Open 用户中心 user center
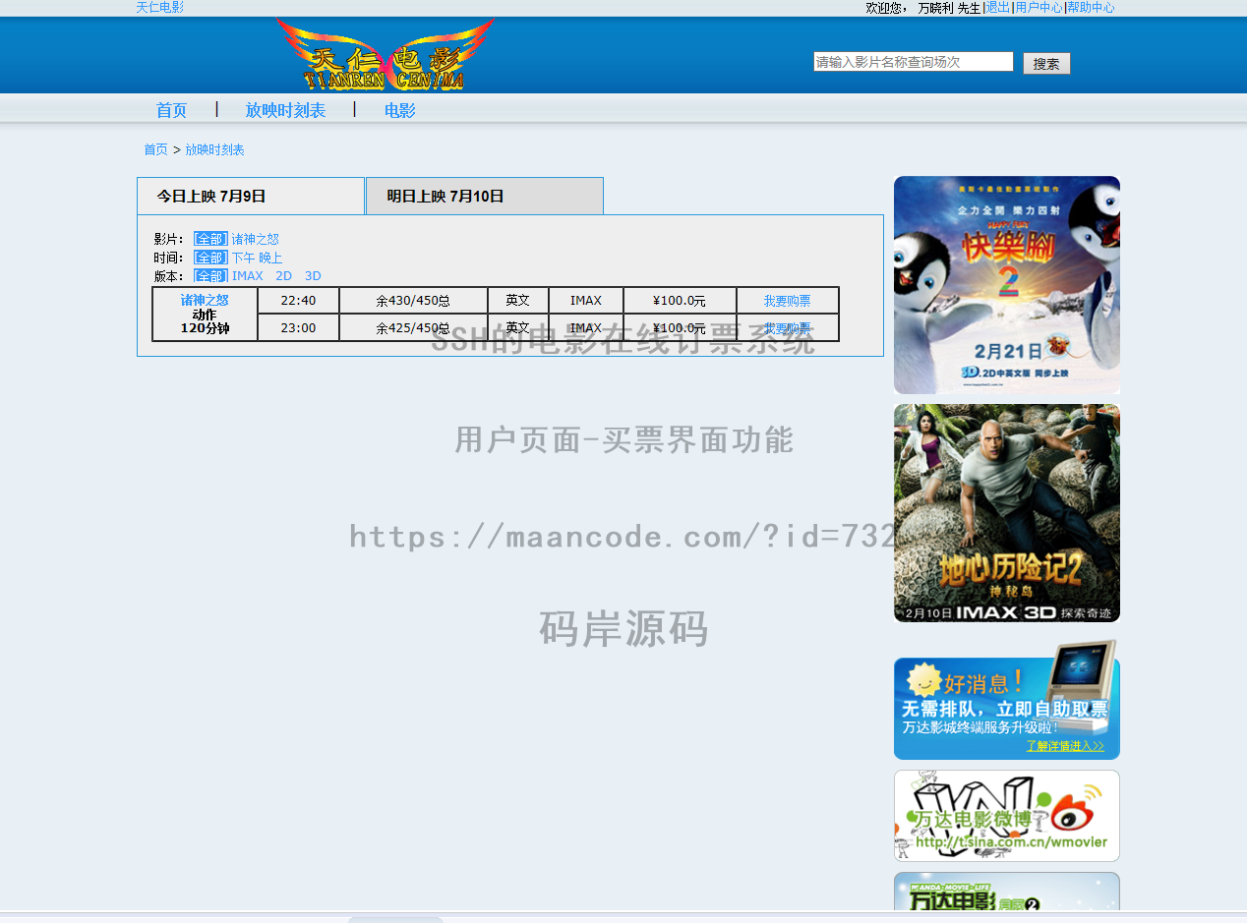 click(1039, 7)
